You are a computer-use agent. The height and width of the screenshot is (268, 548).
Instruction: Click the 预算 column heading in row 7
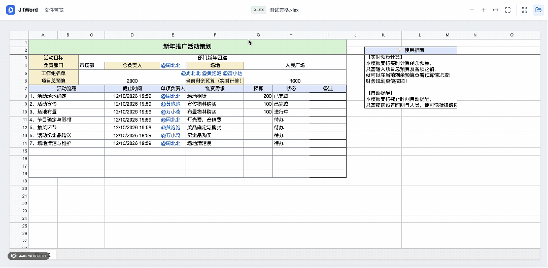pos(258,89)
